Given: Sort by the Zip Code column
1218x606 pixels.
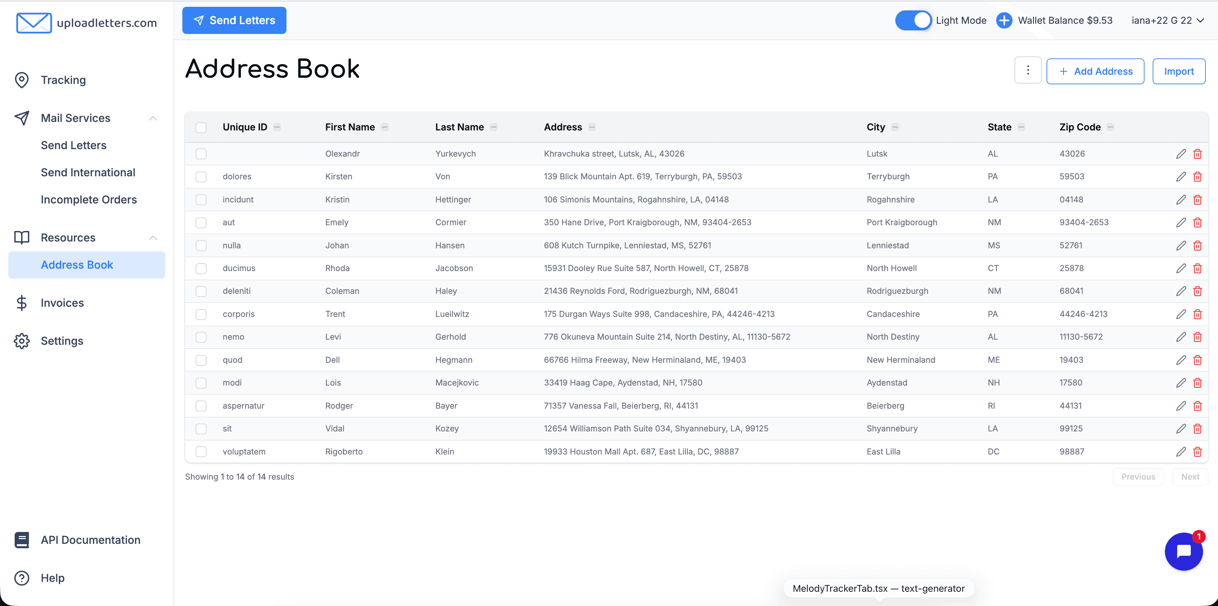Looking at the screenshot, I should (1111, 127).
